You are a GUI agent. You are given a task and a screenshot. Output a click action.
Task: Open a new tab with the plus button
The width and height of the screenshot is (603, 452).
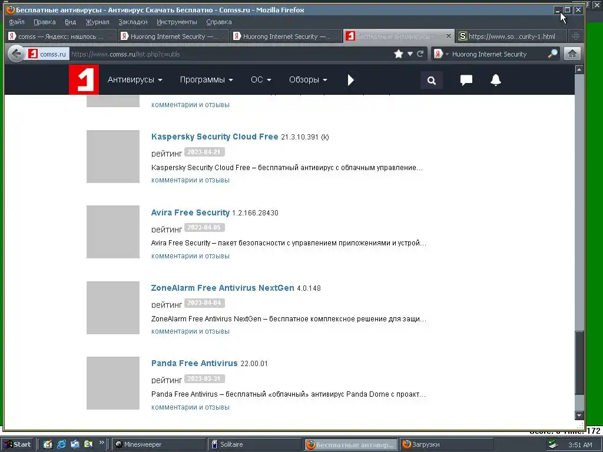[x=576, y=36]
